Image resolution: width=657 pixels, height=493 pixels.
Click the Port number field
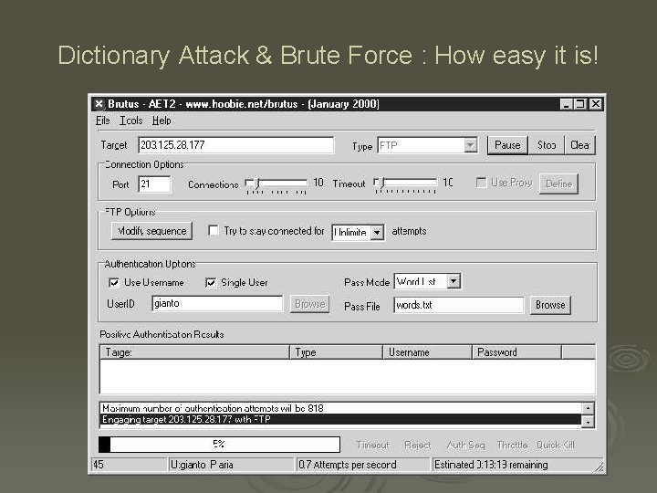[154, 184]
